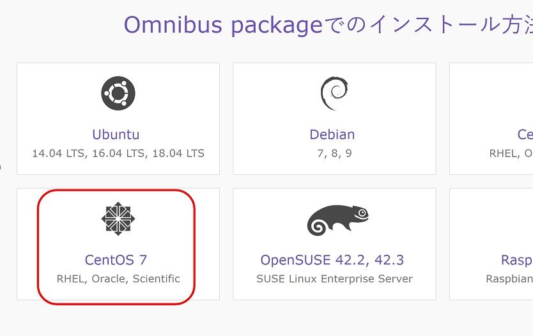Click the CentOS logo icon

[118, 219]
